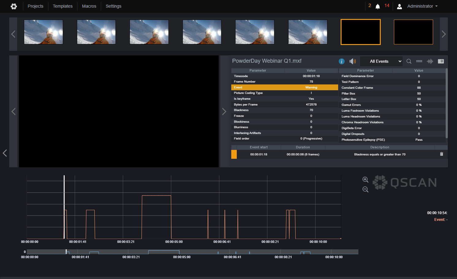Click the parameter table vertical scrollbar
This screenshot has width=457, height=279.
click(447, 103)
